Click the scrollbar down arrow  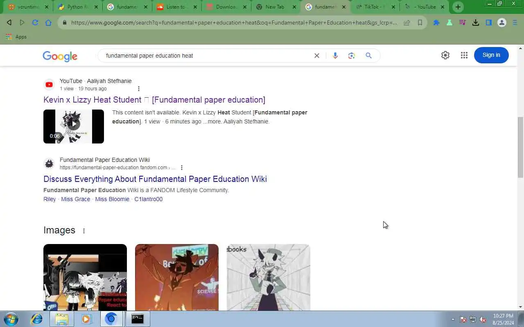pyautogui.click(x=520, y=307)
